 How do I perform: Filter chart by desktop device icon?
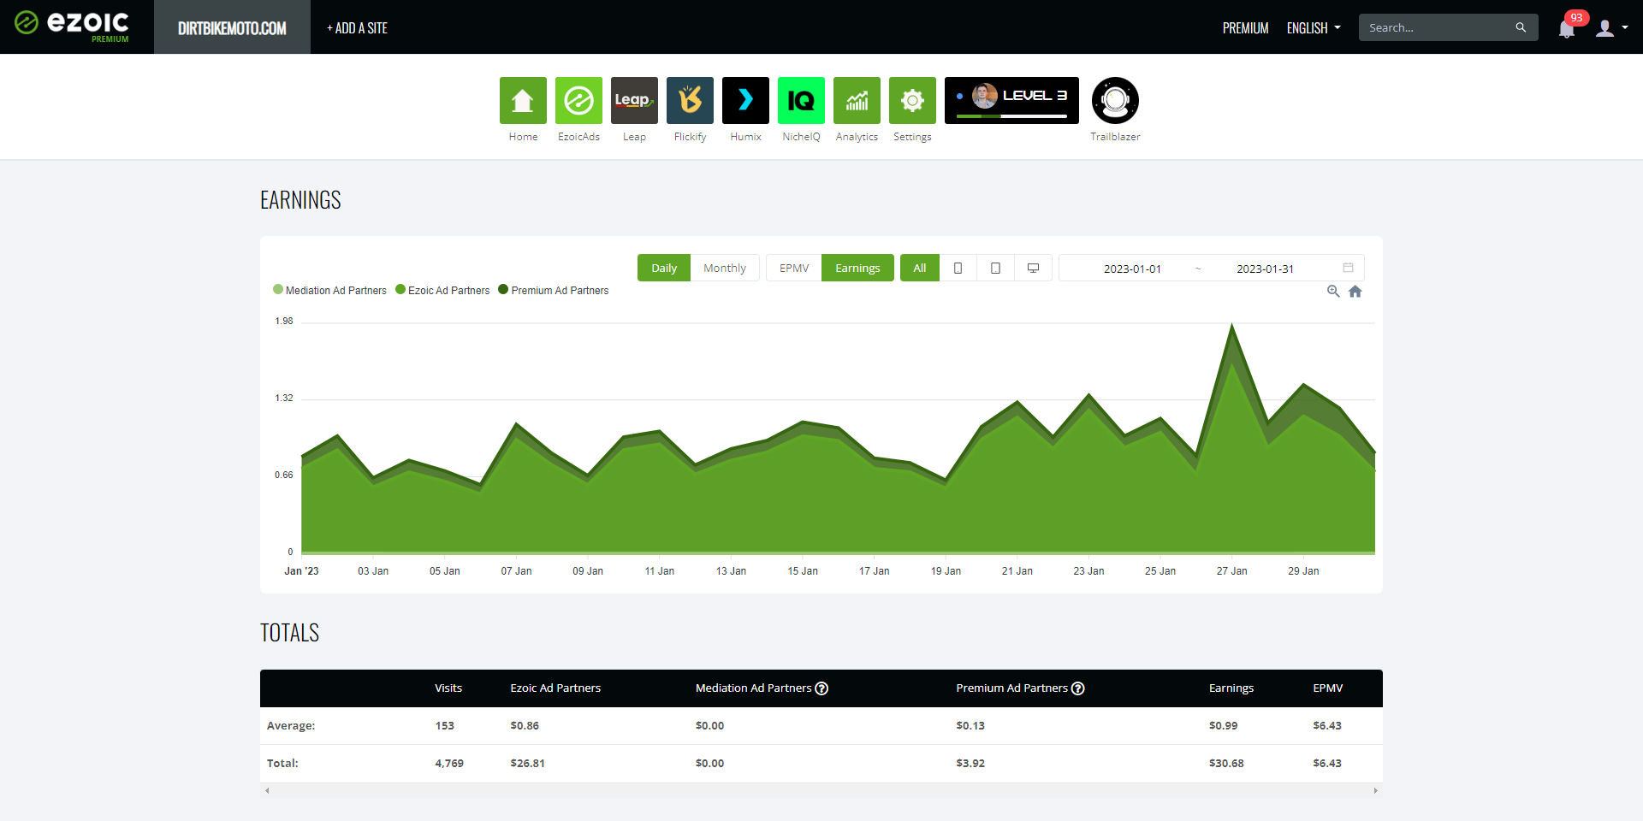click(1033, 268)
